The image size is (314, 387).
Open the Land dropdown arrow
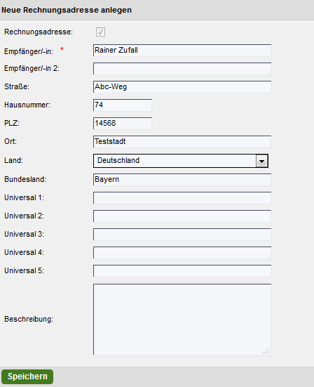tap(262, 161)
